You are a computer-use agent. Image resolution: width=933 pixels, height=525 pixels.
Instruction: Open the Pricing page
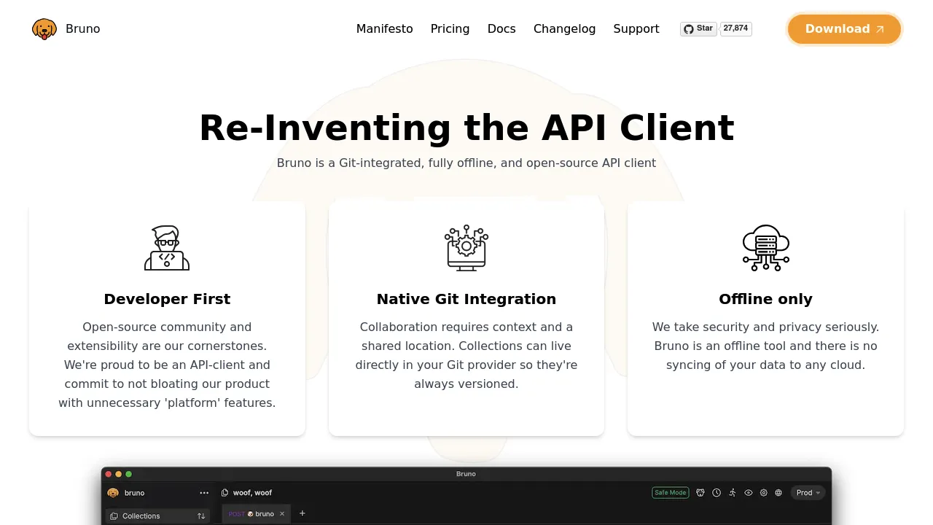click(450, 29)
